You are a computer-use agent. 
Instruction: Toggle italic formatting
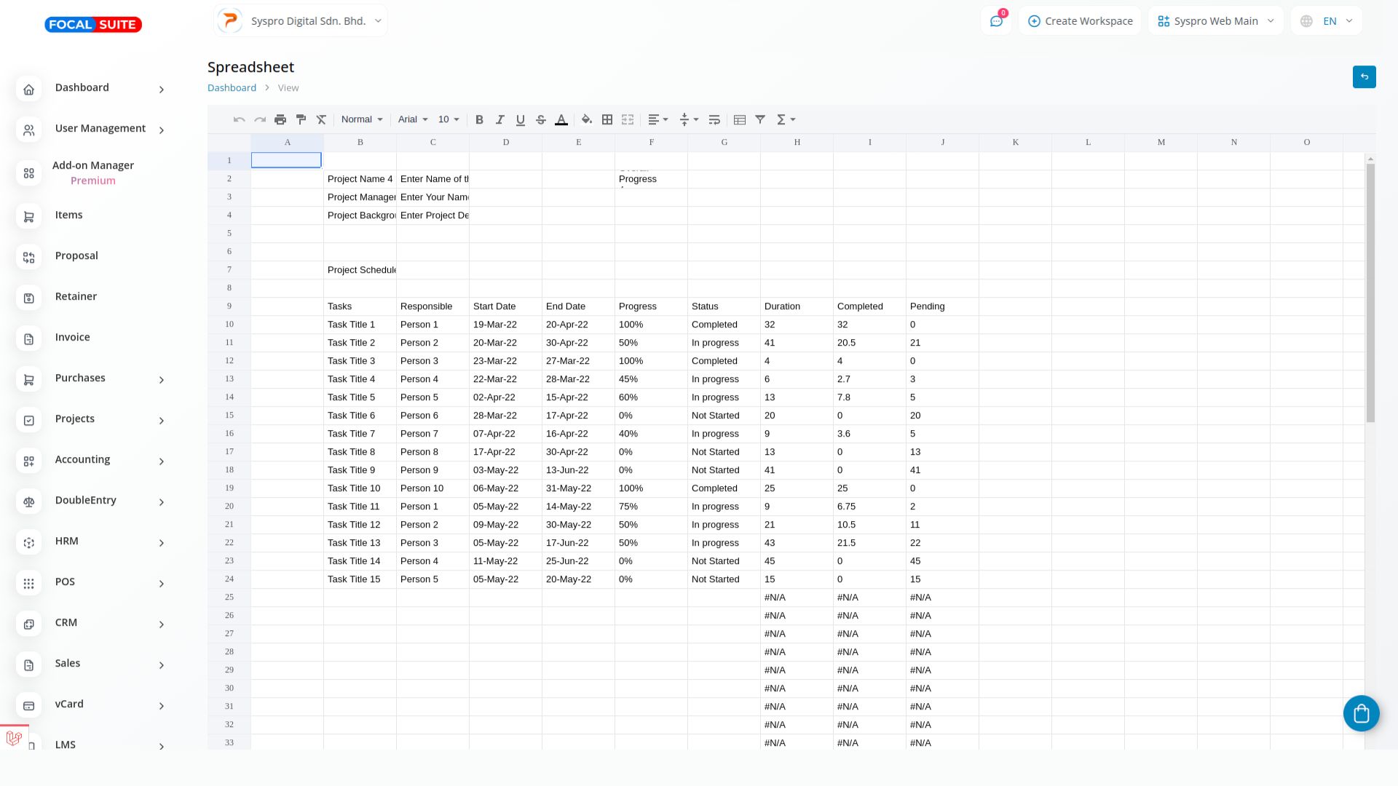[499, 120]
